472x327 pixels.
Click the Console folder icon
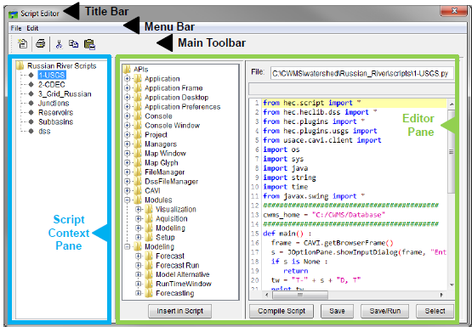point(138,116)
